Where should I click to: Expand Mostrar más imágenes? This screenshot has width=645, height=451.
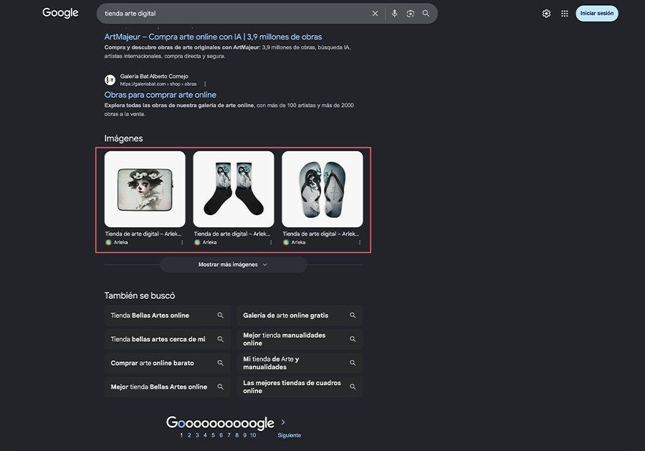pyautogui.click(x=234, y=265)
